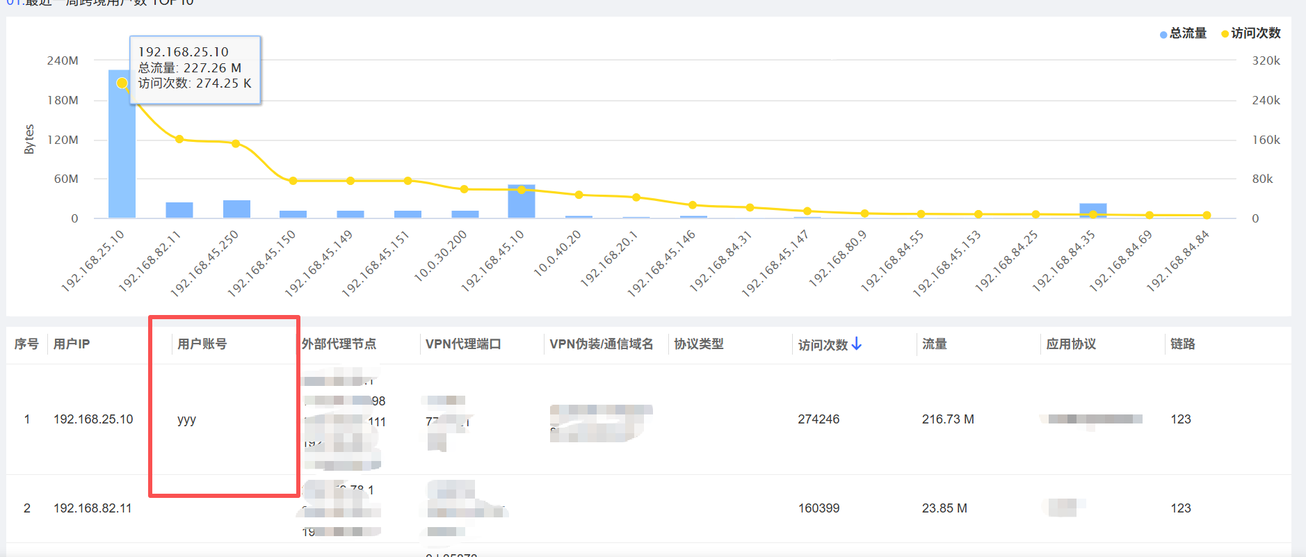The width and height of the screenshot is (1306, 557).
Task: Click the visit count 274246 cell
Action: [819, 419]
